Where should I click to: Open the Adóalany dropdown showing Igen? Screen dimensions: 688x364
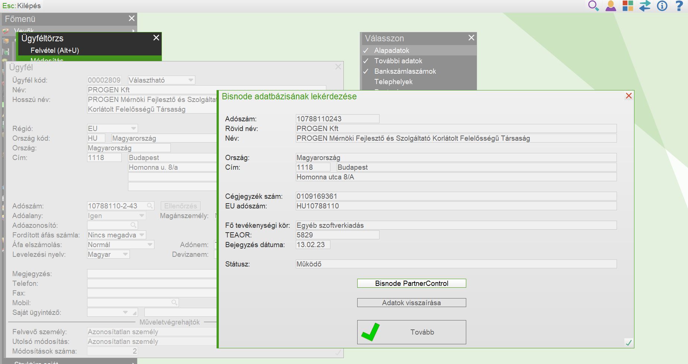pos(116,215)
